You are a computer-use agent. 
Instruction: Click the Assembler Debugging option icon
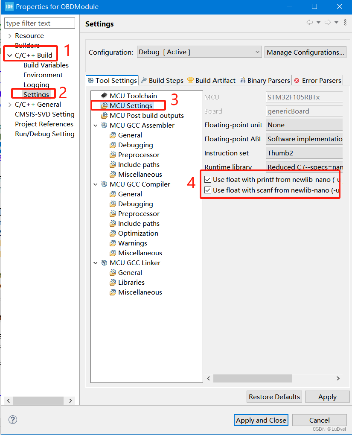click(113, 145)
